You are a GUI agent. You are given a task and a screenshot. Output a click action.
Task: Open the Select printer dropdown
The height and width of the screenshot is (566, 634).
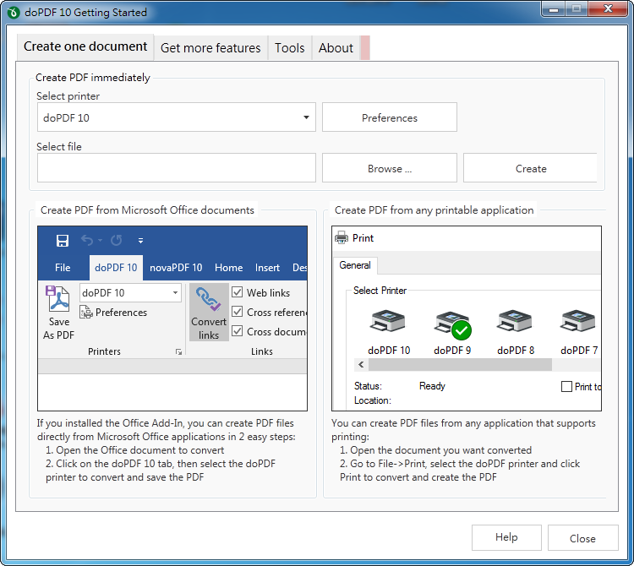click(306, 117)
